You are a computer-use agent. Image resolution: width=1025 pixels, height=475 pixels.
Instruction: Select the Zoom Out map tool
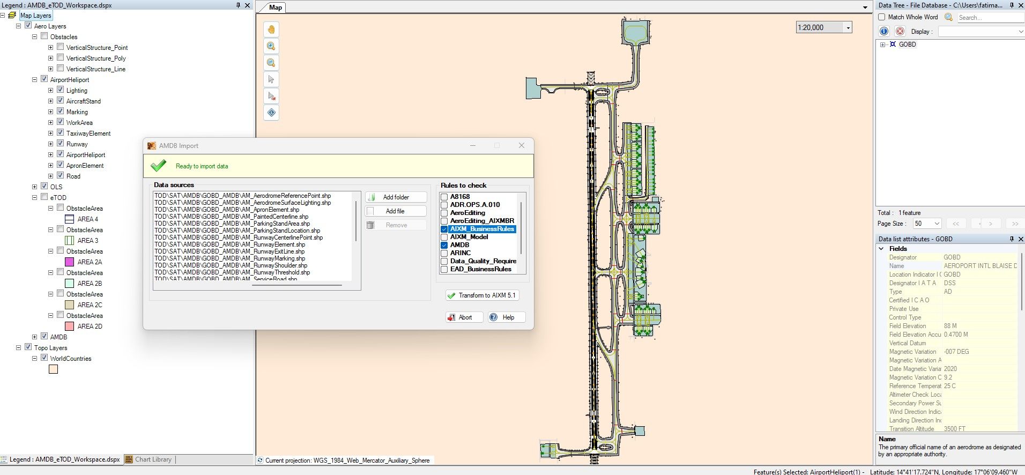(271, 63)
